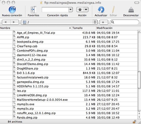Click the search field
This screenshot has height=124, width=141.
point(125,22)
